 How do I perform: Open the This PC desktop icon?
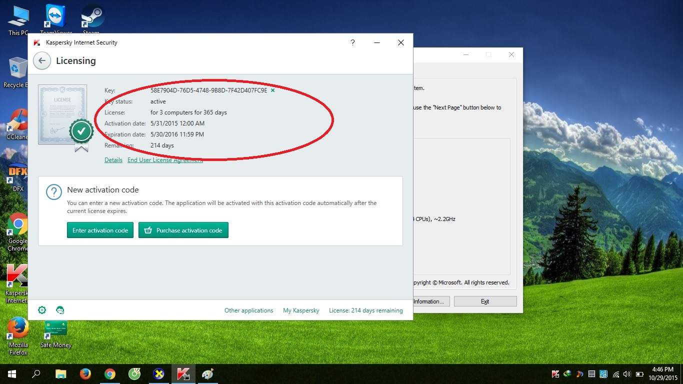pos(18,20)
